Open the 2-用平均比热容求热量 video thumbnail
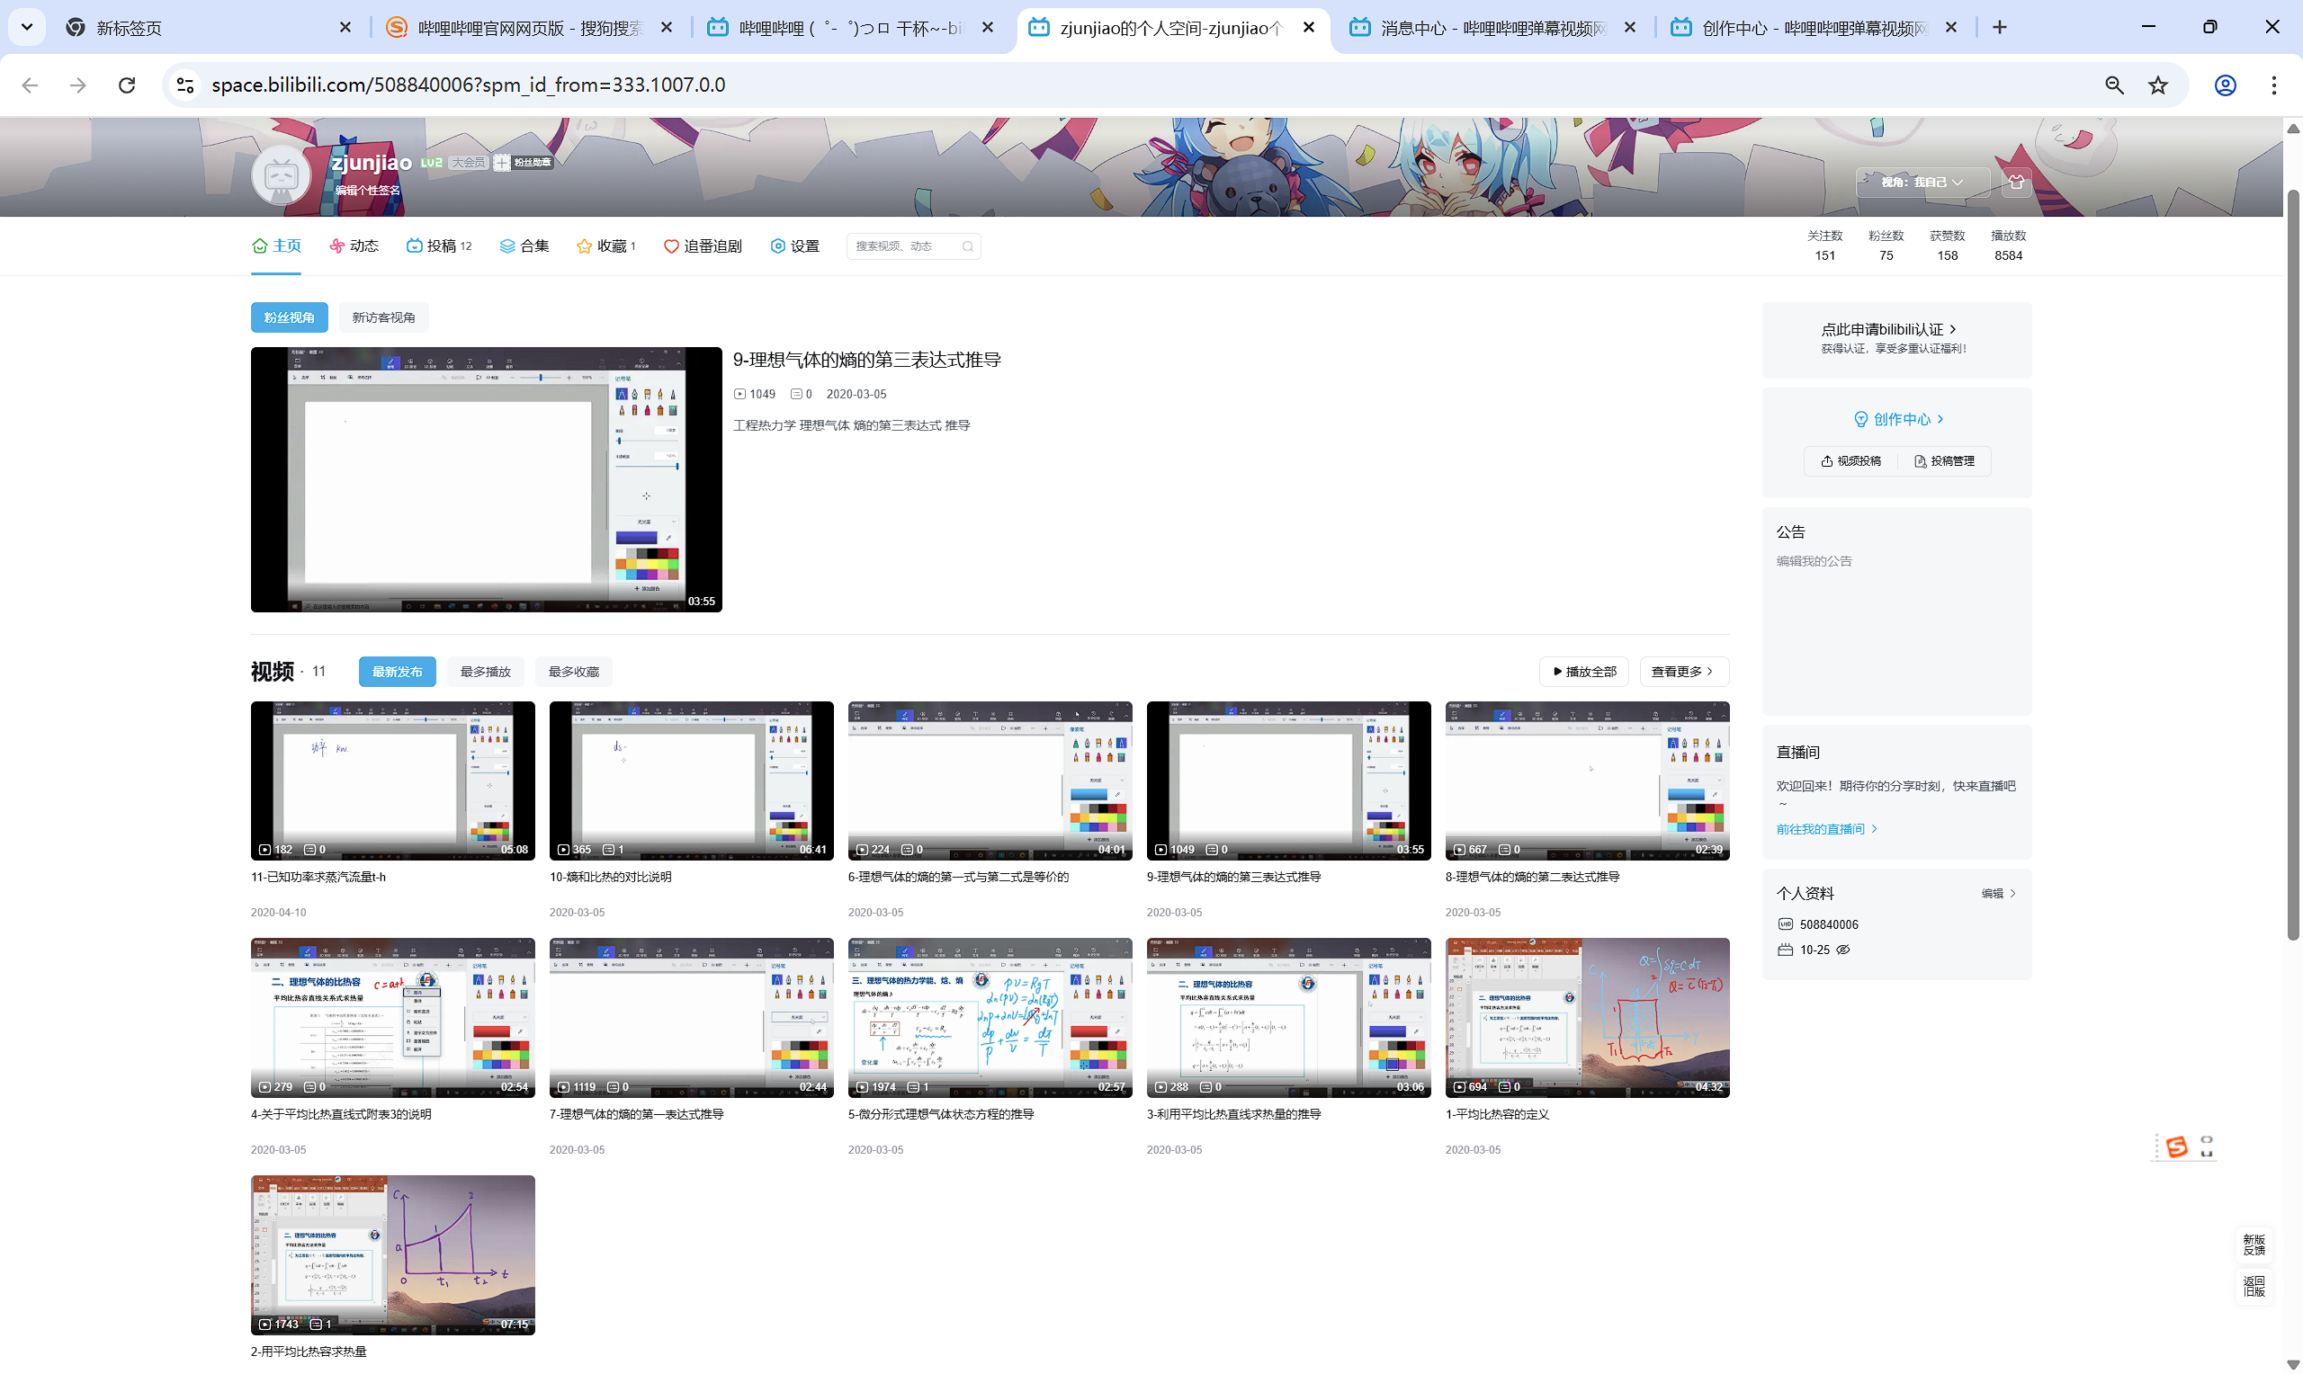Viewport: 2303px width, 1374px height. point(392,1254)
